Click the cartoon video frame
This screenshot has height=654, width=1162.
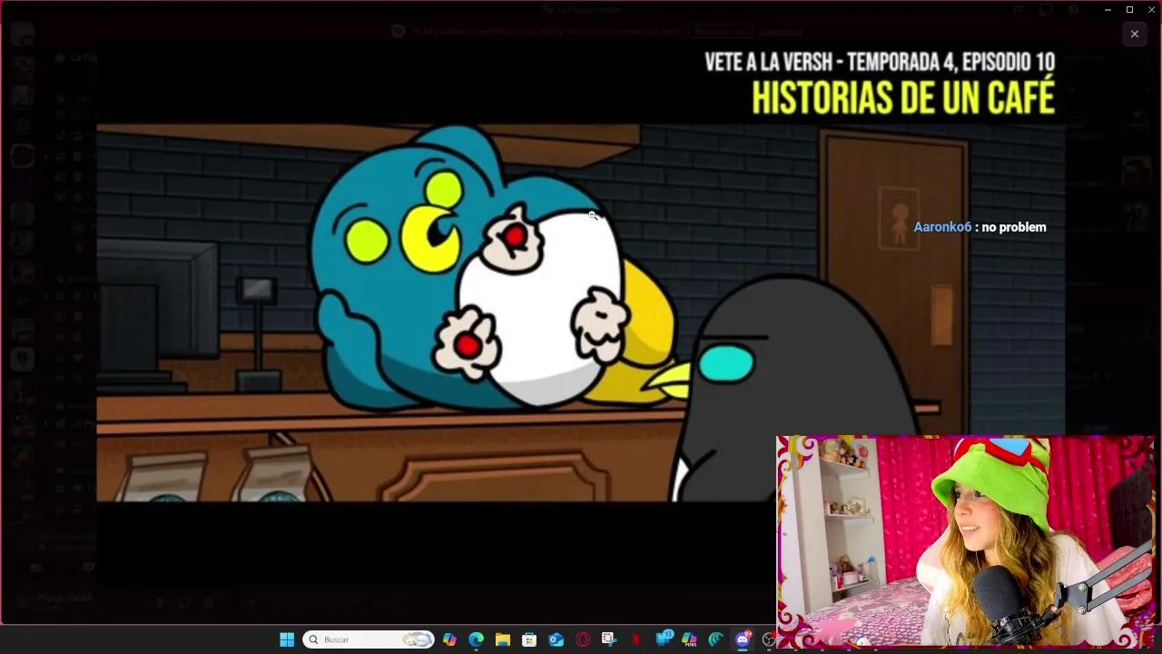pyautogui.click(x=580, y=312)
